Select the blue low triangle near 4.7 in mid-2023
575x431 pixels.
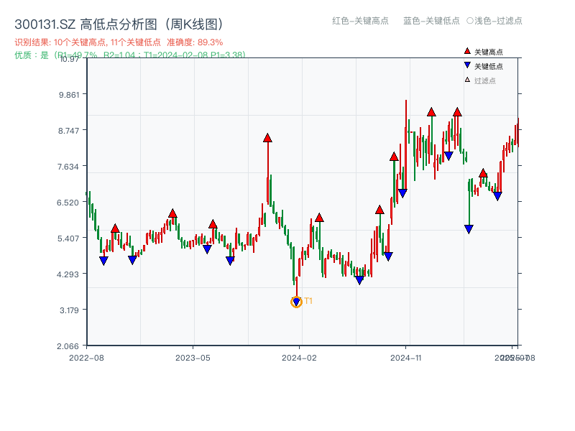(x=230, y=261)
